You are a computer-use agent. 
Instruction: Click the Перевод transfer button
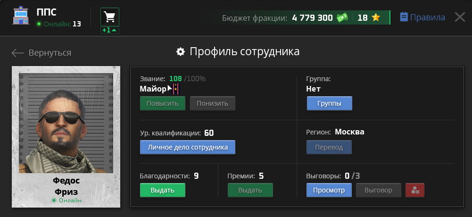coord(329,147)
